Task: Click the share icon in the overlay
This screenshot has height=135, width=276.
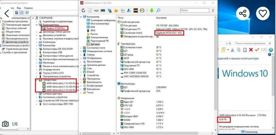Action: (x=243, y=13)
